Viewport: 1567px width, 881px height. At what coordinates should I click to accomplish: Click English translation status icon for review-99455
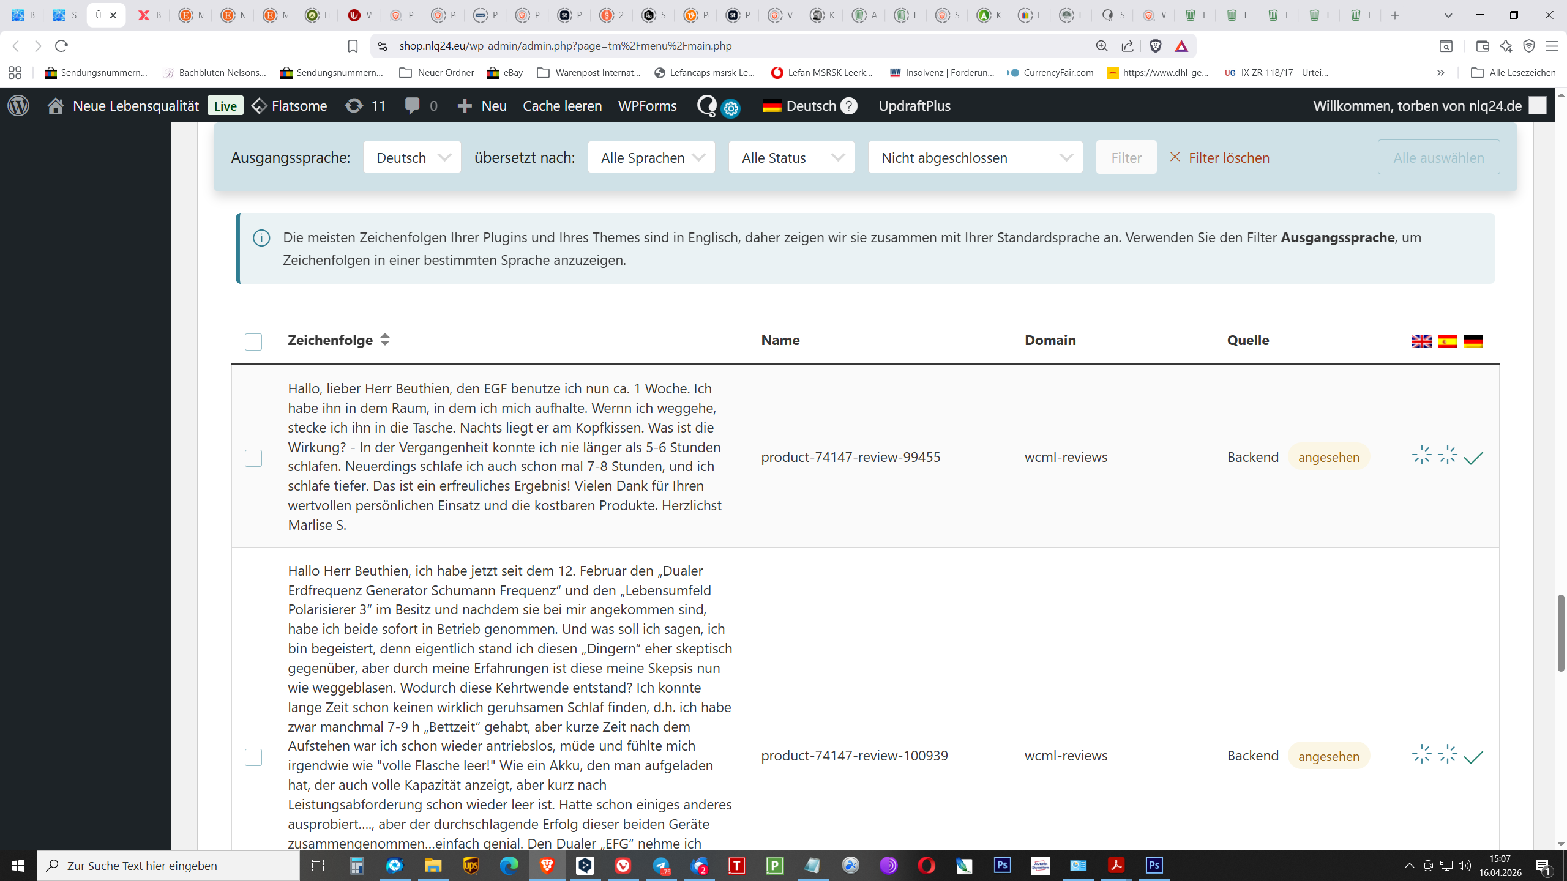(1421, 455)
